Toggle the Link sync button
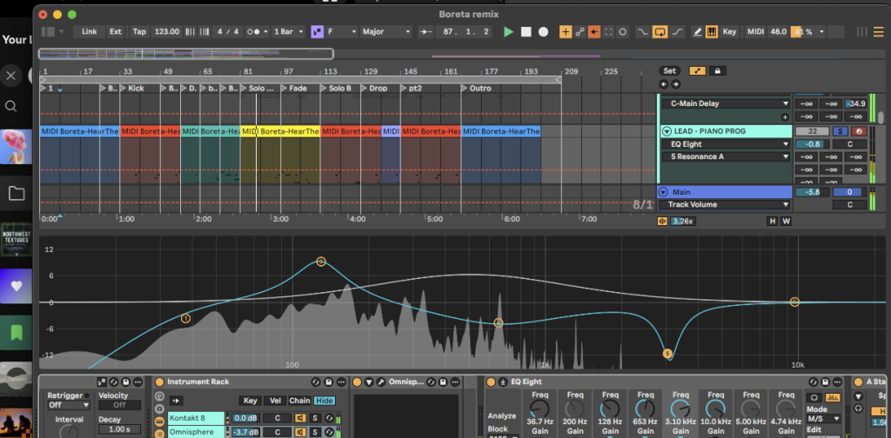 coord(89,32)
